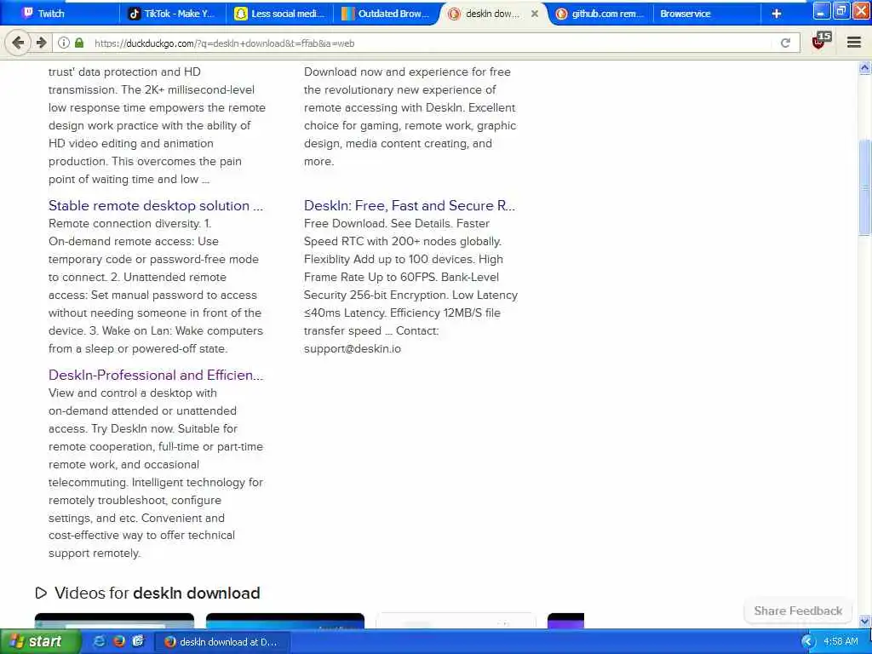The width and height of the screenshot is (872, 654).
Task: Open the Windows start menu
Action: pos(39,641)
